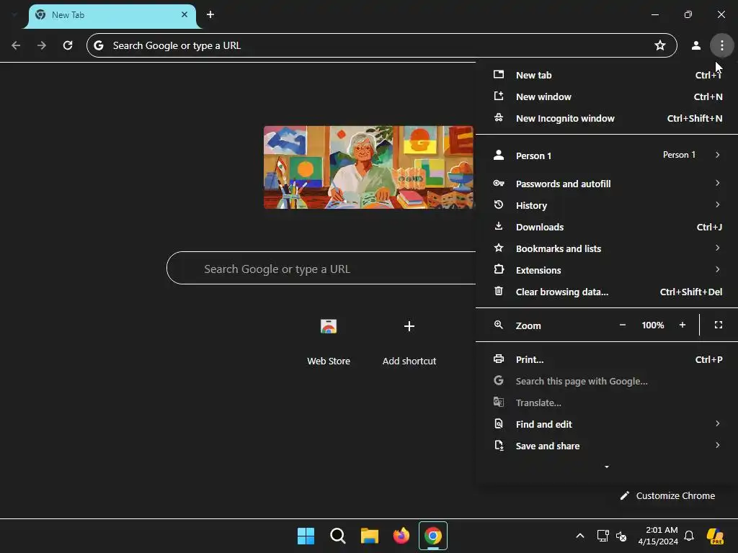Viewport: 738px width, 553px height.
Task: Expand Find and edit submenu
Action: coord(607,424)
